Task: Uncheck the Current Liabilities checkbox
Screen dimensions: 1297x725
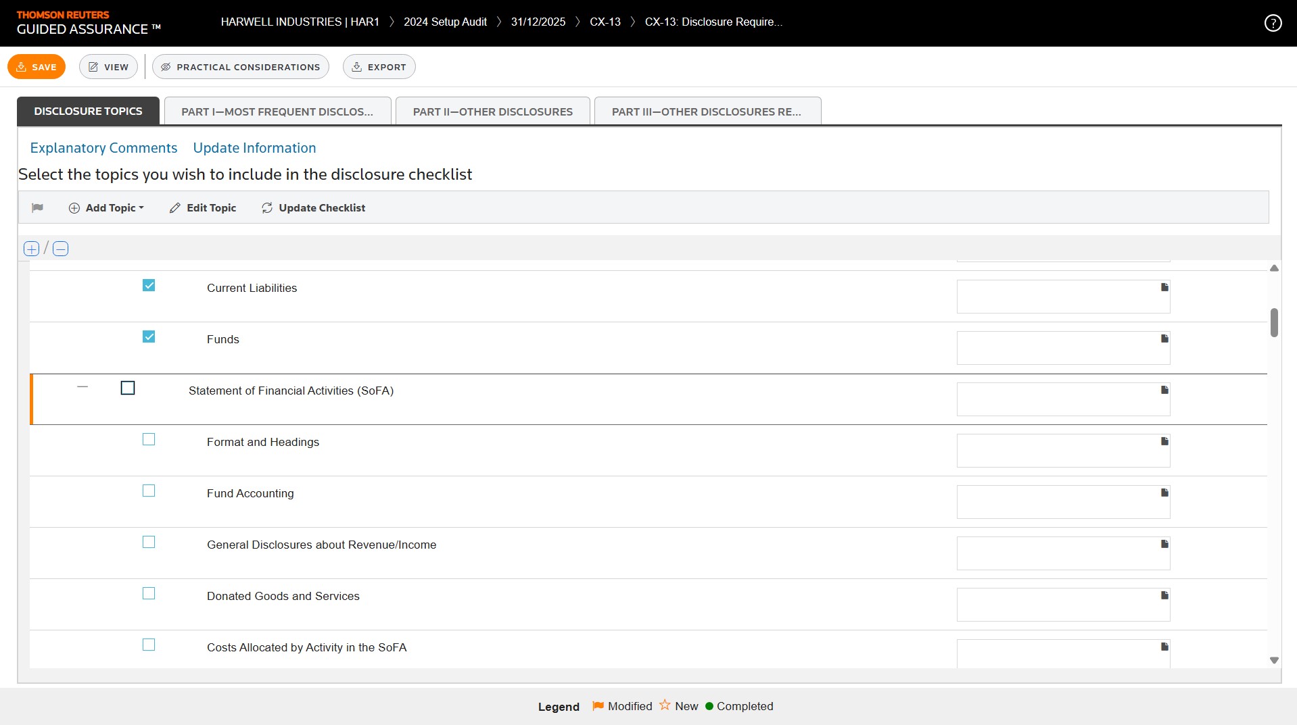Action: coord(149,286)
